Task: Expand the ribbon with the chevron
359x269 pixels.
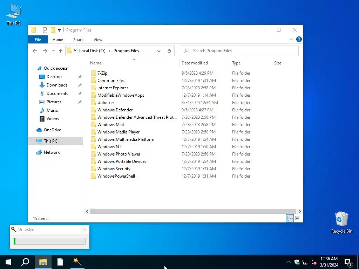Action: point(291,39)
